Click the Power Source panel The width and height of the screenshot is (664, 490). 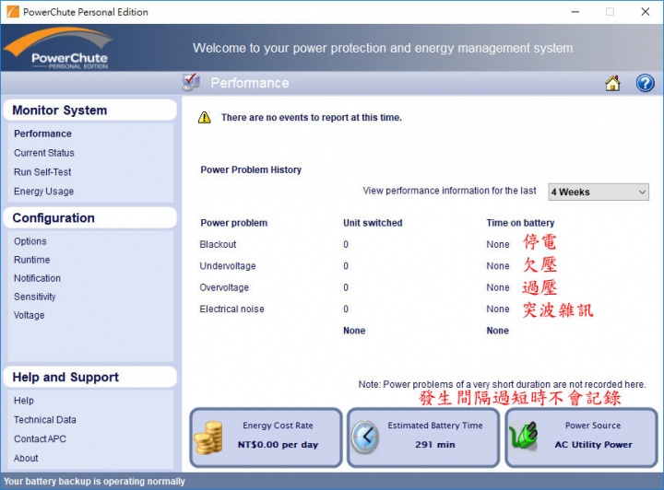click(x=581, y=437)
